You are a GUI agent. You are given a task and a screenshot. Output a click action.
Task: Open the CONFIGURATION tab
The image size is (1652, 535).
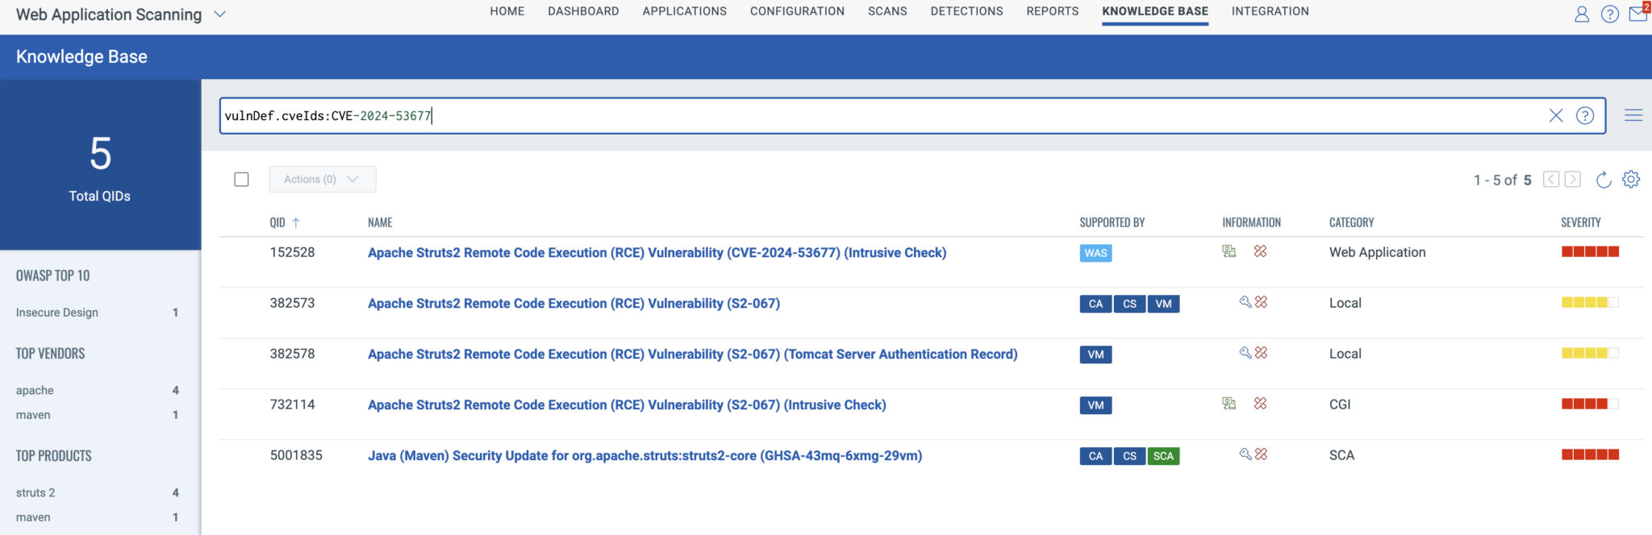pyautogui.click(x=797, y=11)
